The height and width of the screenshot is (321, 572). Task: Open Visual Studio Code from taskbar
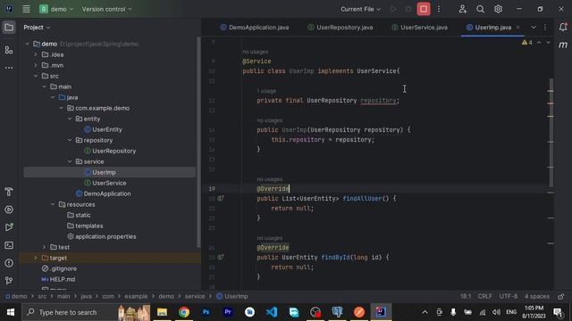click(272, 312)
